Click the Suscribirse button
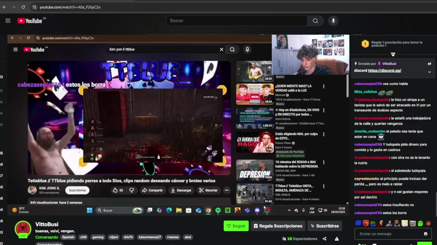 (324, 226)
